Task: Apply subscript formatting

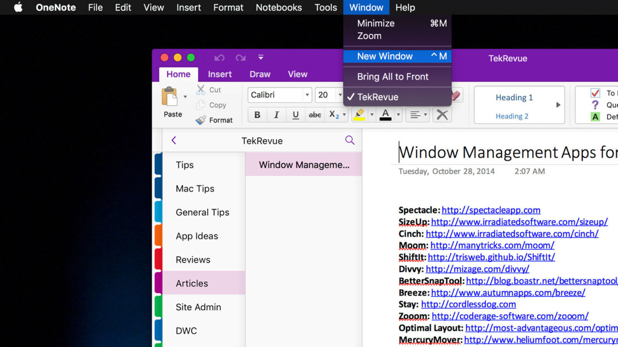Action: pos(334,115)
